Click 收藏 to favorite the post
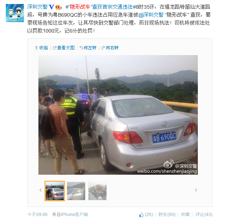The height and width of the screenshot is (220, 225). 185,215
